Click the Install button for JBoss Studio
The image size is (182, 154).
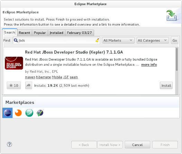166,85
